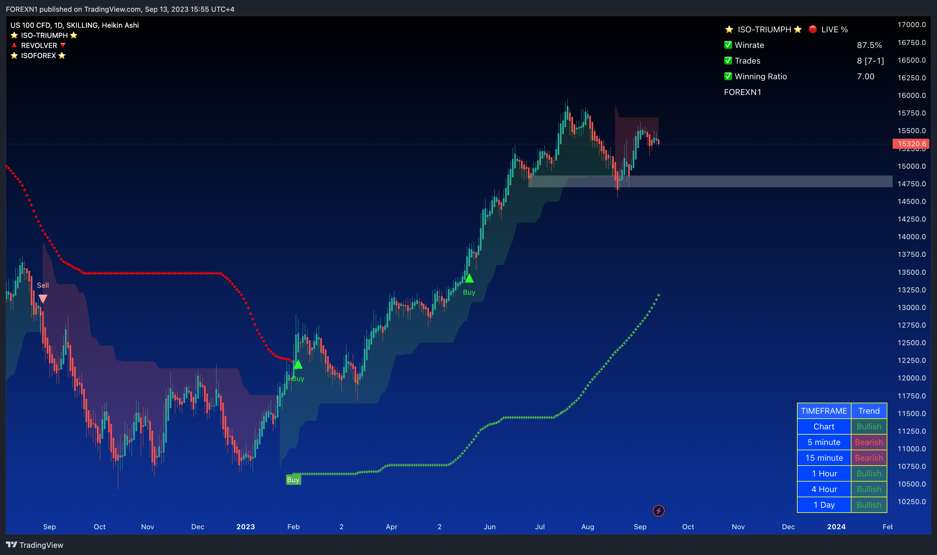Image resolution: width=937 pixels, height=555 pixels.
Task: Click the purple lightning bolt icon
Action: coord(658,511)
